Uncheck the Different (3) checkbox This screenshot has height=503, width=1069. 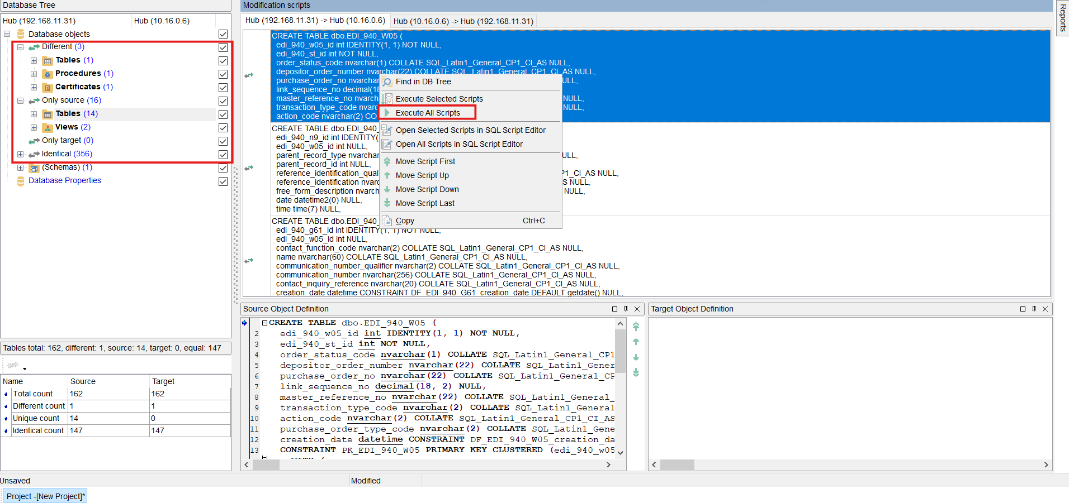pos(223,47)
